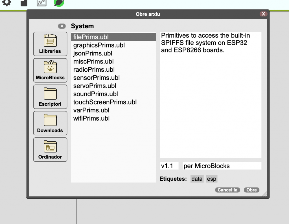
Task: Open the Llibreries folder shortcut
Action: tap(50, 44)
